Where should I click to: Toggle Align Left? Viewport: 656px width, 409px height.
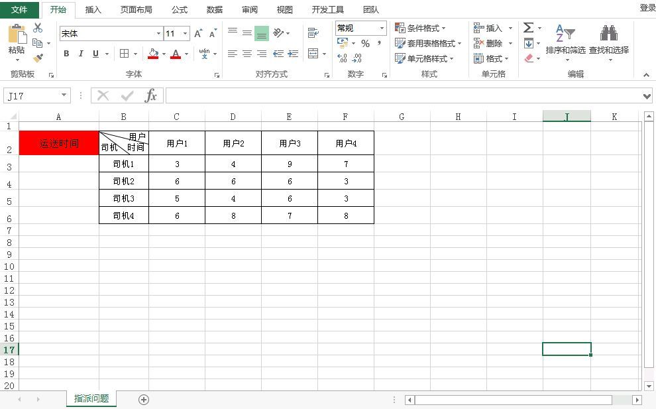pos(233,54)
